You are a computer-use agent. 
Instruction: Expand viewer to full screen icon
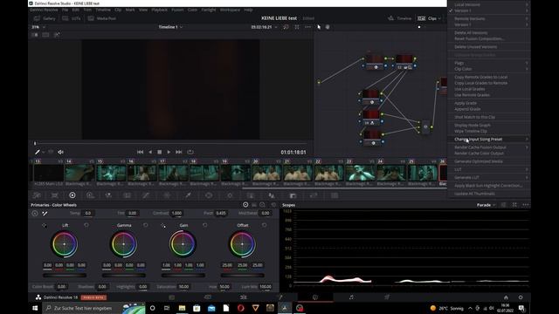coord(297,27)
